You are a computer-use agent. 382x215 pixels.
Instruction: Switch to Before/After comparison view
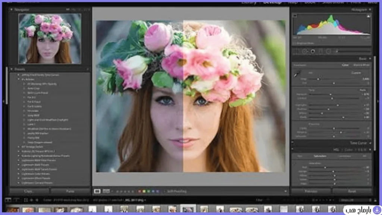106,191
